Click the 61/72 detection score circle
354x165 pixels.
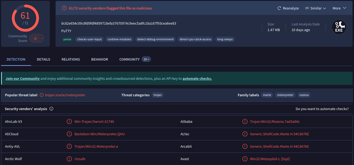click(x=25, y=18)
